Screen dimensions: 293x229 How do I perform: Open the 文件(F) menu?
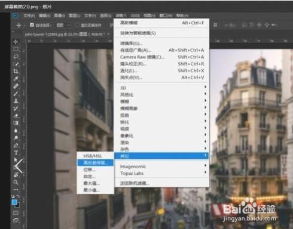coord(29,16)
